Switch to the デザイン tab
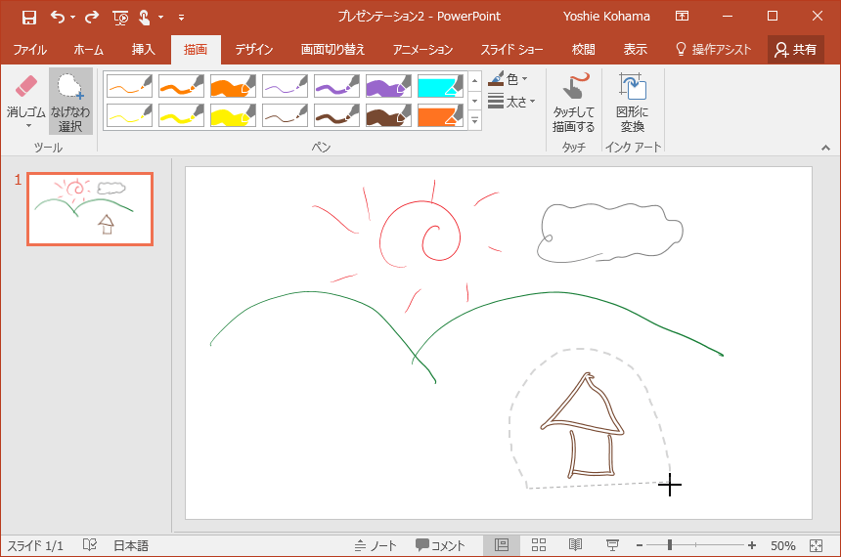The width and height of the screenshot is (841, 557). [254, 50]
